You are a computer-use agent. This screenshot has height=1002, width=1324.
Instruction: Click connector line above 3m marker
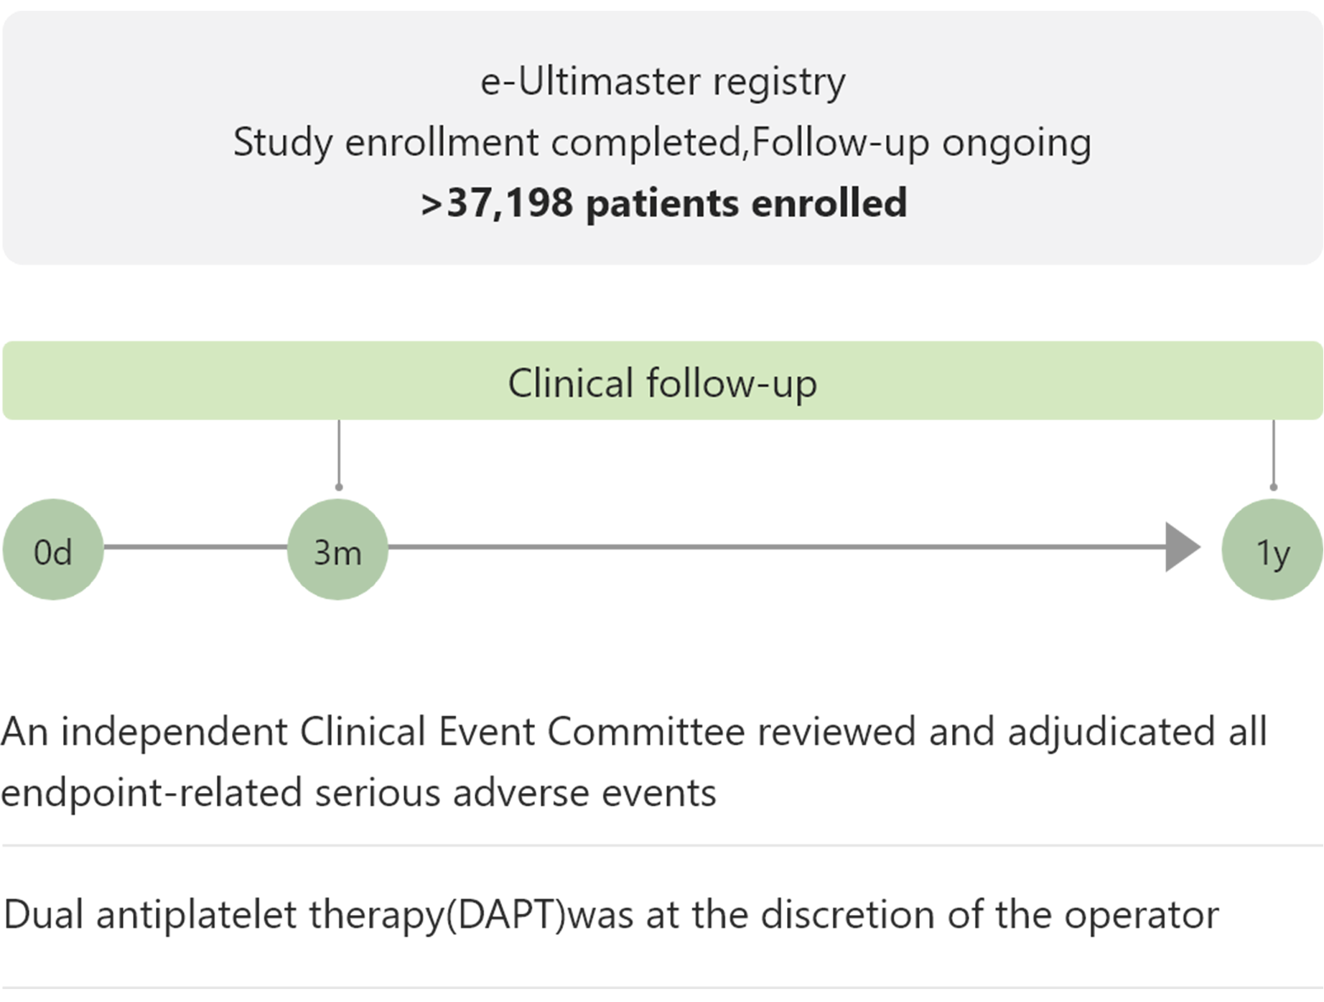point(339,453)
